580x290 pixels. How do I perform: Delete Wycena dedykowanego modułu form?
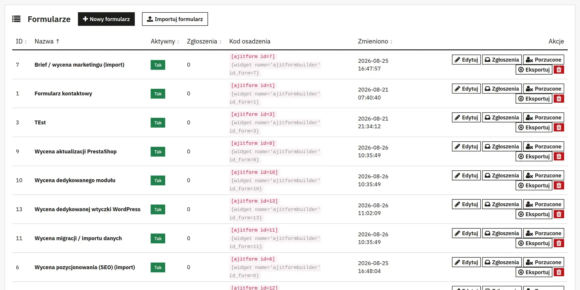(x=559, y=185)
